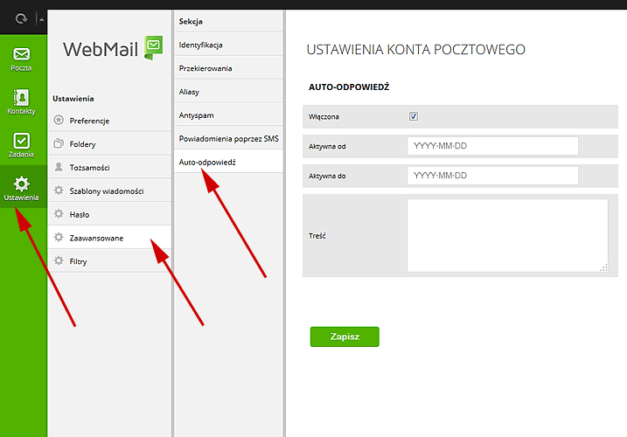The height and width of the screenshot is (437, 627).
Task: Click the refresh arrow icon at top left
Action: pyautogui.click(x=21, y=18)
